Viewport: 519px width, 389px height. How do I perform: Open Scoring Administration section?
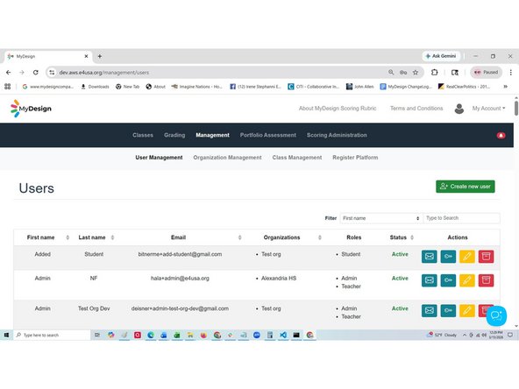pyautogui.click(x=337, y=135)
